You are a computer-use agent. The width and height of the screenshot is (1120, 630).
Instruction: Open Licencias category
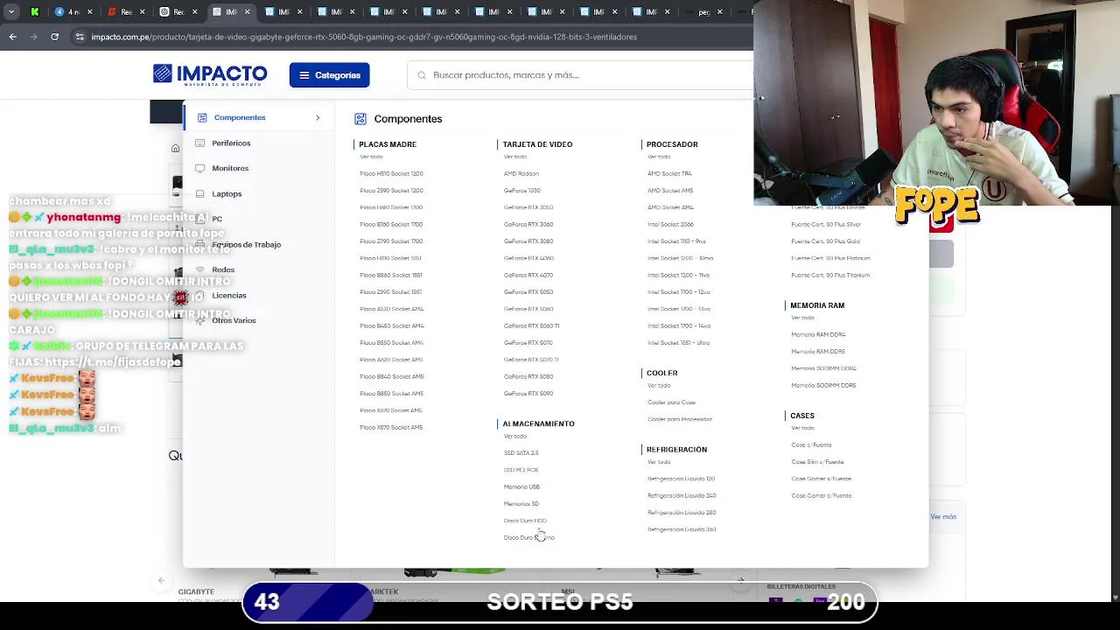[x=229, y=295]
